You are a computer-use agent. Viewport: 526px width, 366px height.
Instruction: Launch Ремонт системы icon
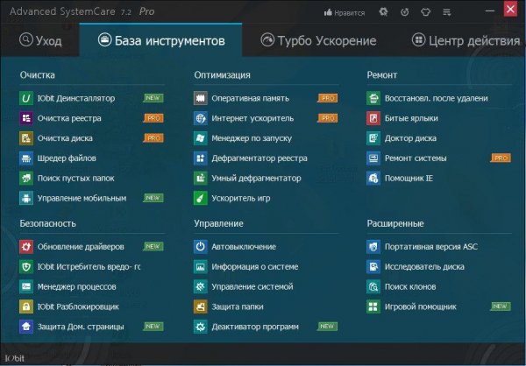click(373, 158)
